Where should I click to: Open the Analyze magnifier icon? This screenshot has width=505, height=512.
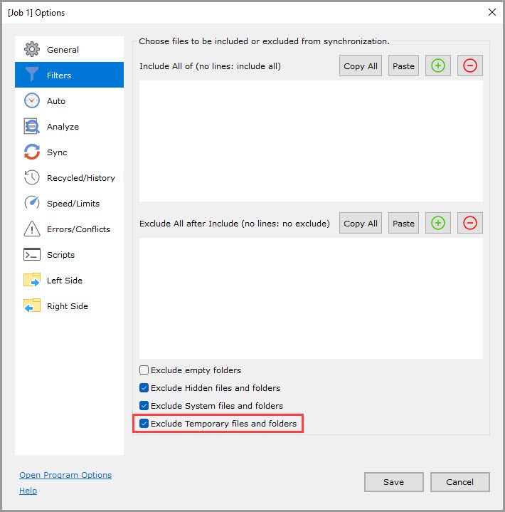[x=32, y=127]
